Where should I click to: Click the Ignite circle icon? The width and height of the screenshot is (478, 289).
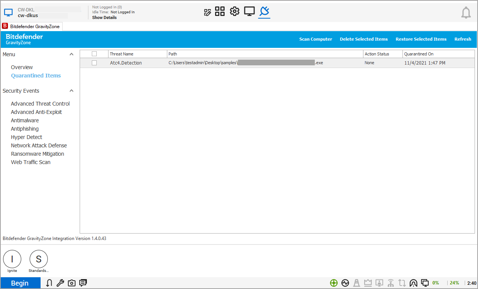[x=12, y=259]
